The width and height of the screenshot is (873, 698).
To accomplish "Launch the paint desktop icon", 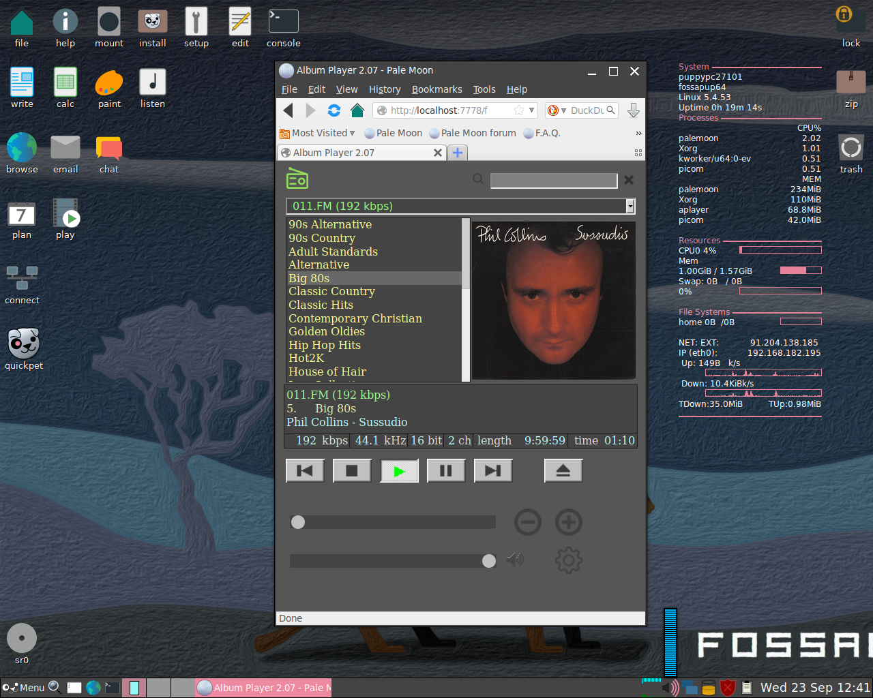I will [x=109, y=89].
